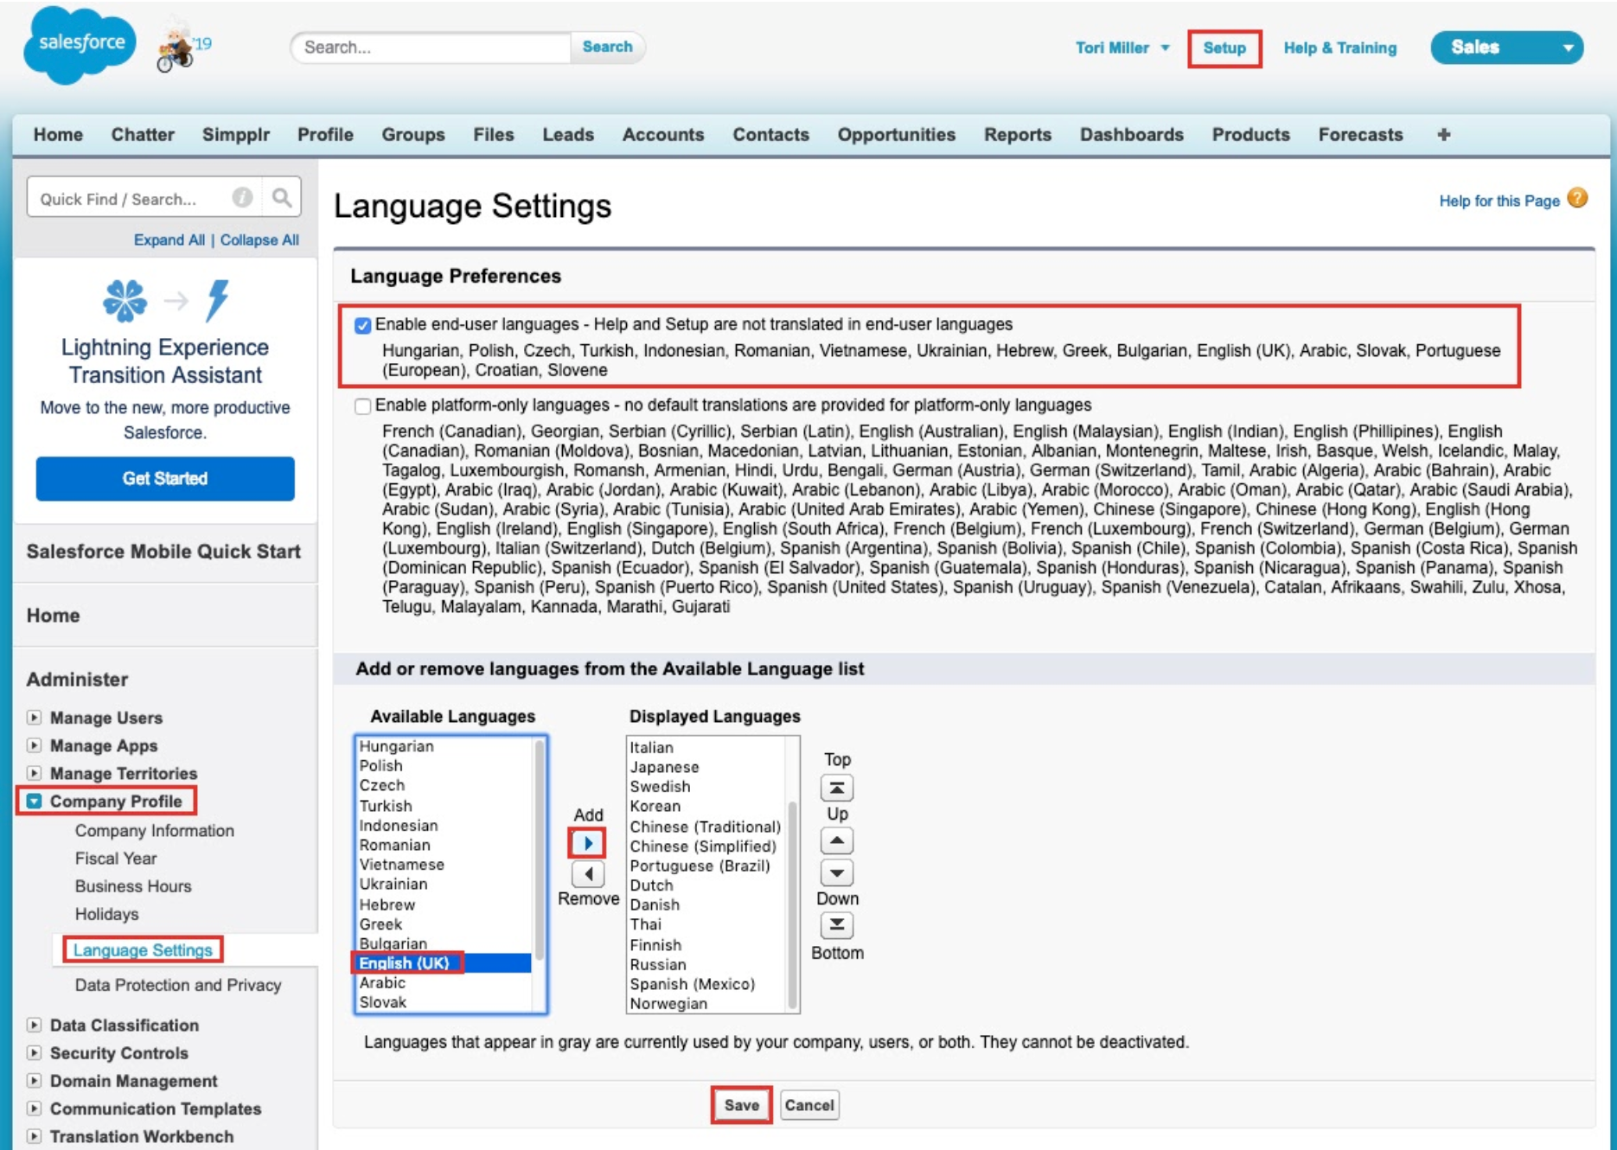Image resolution: width=1617 pixels, height=1150 pixels.
Task: Click Collapse All link
Action: point(259,240)
